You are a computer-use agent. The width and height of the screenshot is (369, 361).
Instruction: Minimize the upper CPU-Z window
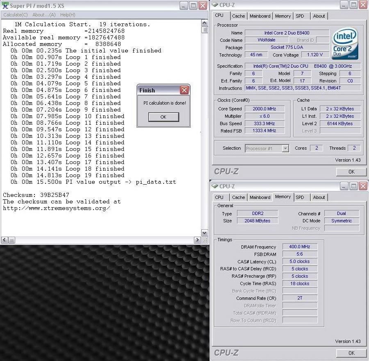tap(344, 5)
